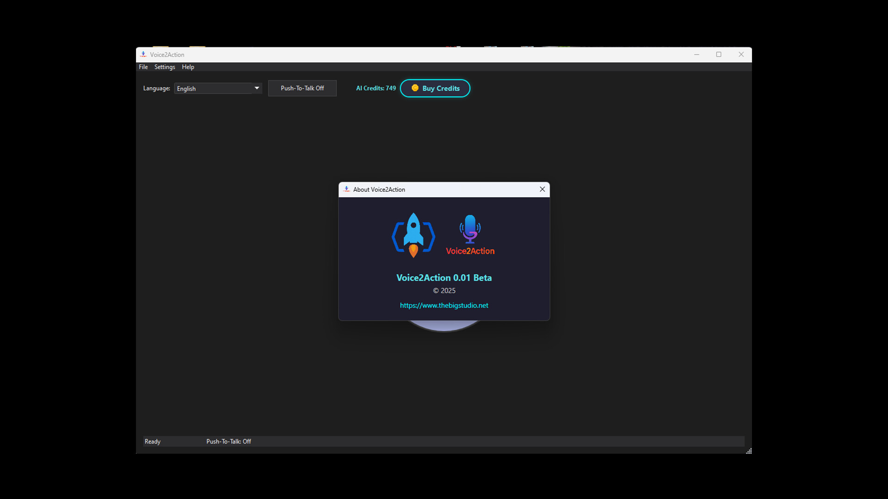Click the coin icon inside Buy Credits

pos(415,88)
